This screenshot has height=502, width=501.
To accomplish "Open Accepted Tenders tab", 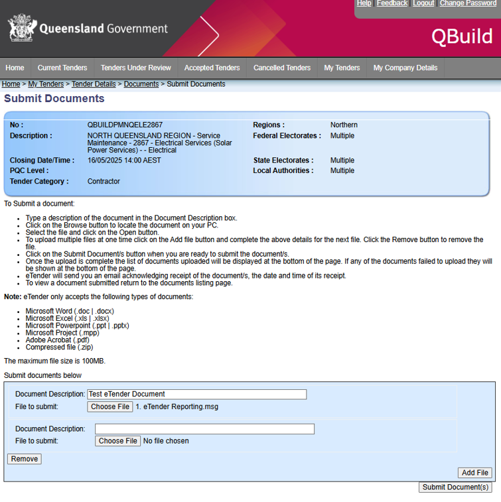I will (x=212, y=68).
